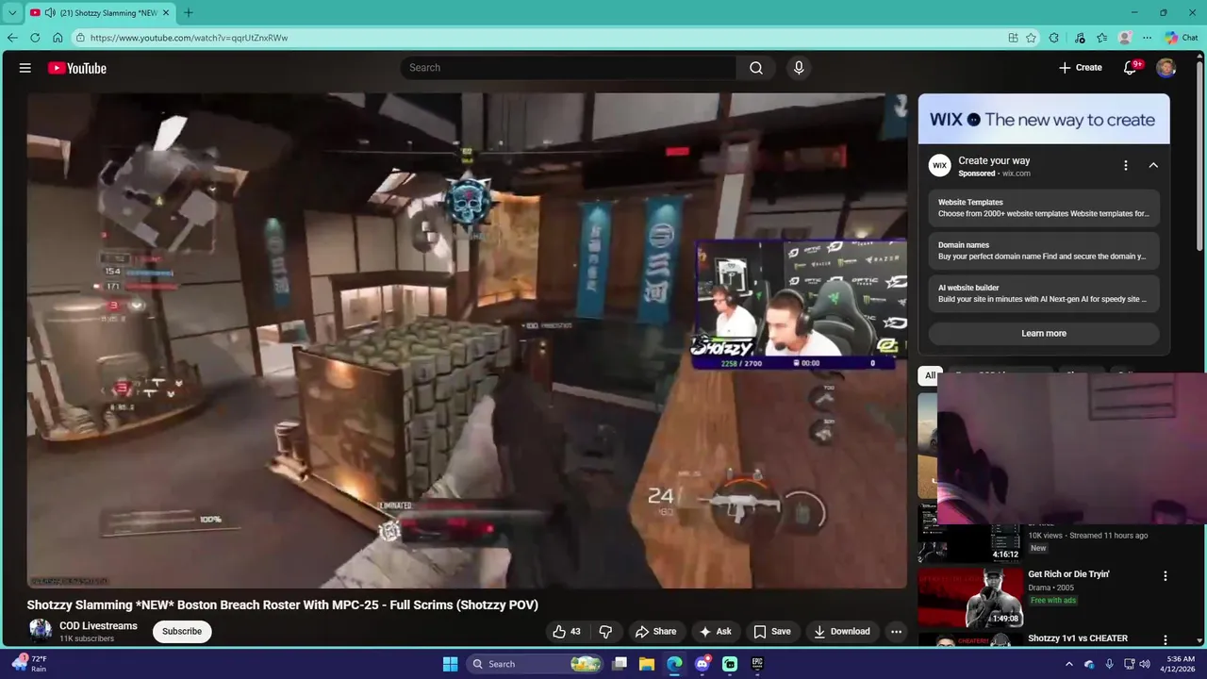
Task: Click the Wix banner image
Action: pos(1044,119)
